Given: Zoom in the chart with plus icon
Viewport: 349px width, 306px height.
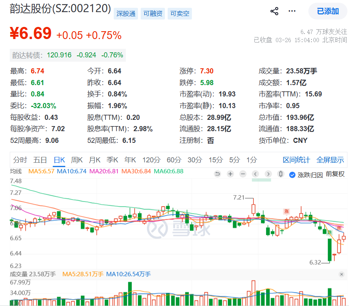Looking at the screenshot, I should [230, 174].
